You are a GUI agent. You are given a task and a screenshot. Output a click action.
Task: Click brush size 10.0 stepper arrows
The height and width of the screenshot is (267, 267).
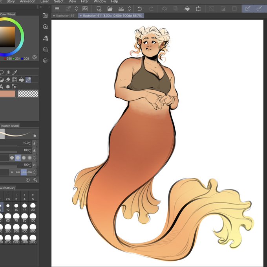click(x=30, y=143)
